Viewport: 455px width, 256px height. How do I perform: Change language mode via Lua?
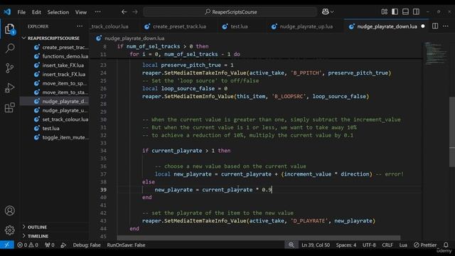(x=403, y=245)
